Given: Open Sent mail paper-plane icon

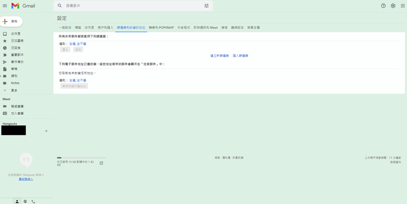Looking at the screenshot, I should tap(5, 62).
